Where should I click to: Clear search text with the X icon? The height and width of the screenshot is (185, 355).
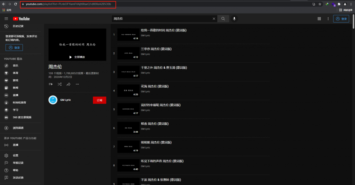[214, 19]
